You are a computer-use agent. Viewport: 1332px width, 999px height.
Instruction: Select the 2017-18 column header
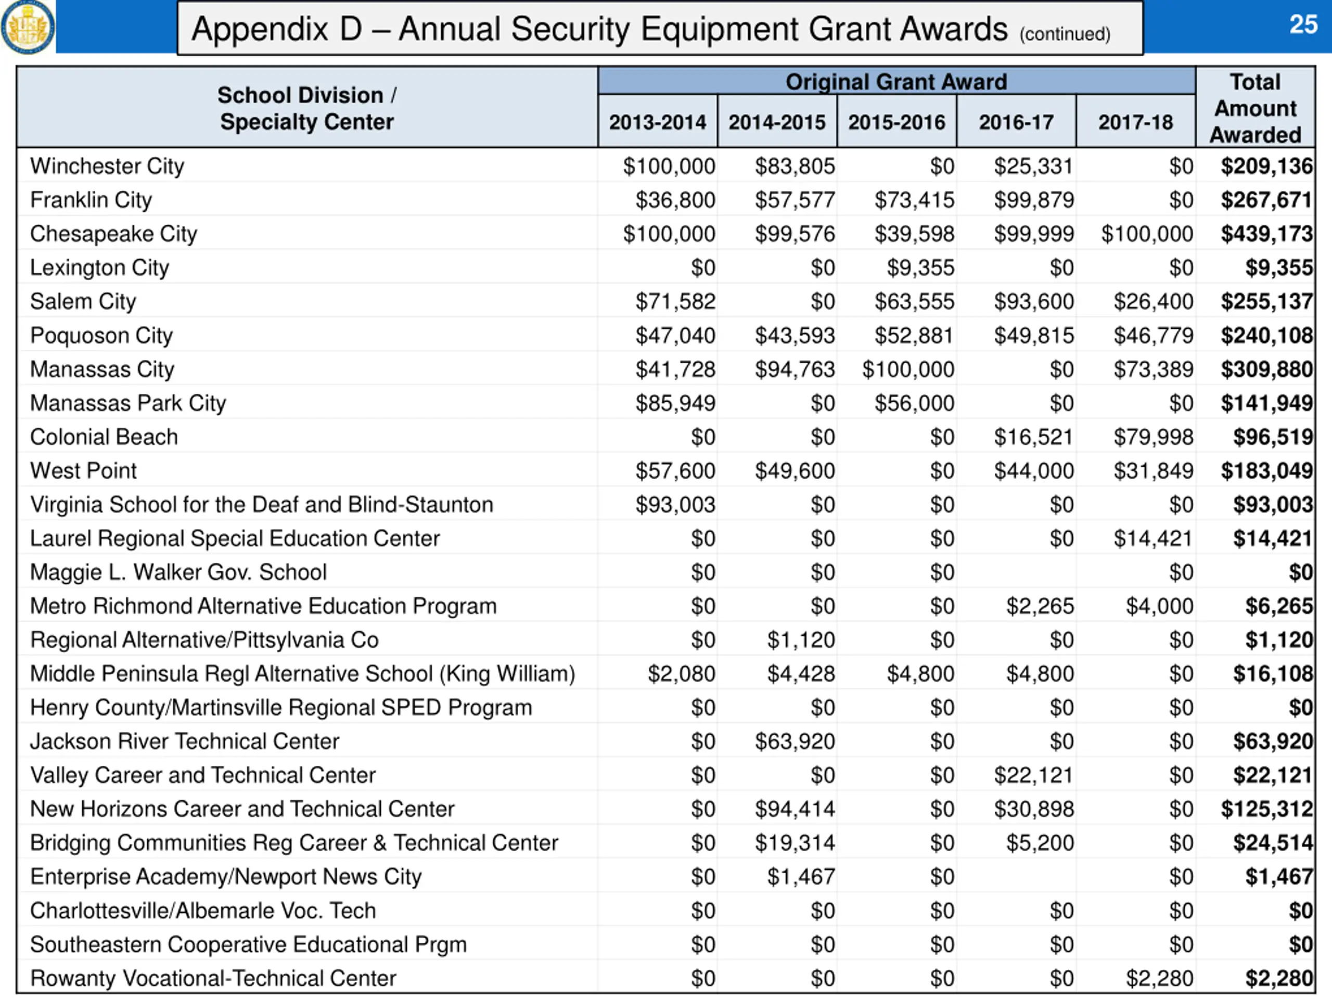pos(1135,122)
